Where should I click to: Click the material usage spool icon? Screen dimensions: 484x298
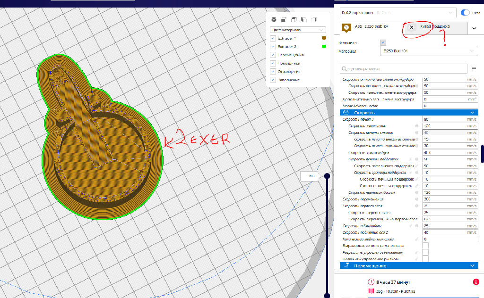coord(371,291)
